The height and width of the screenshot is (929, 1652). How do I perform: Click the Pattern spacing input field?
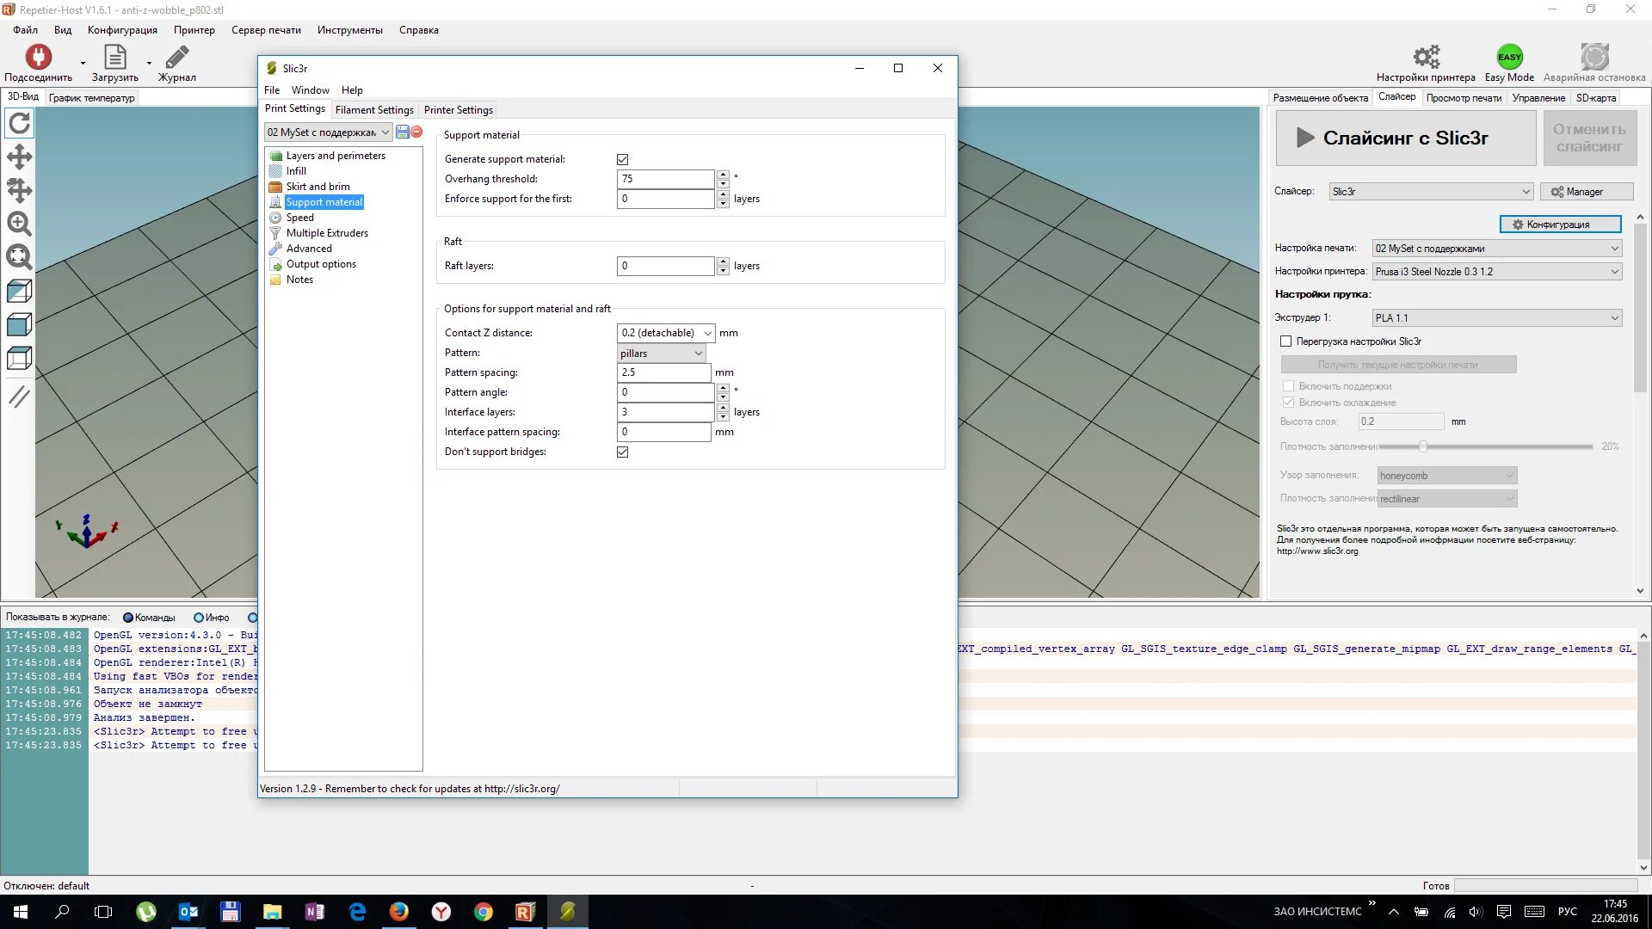[x=663, y=372]
